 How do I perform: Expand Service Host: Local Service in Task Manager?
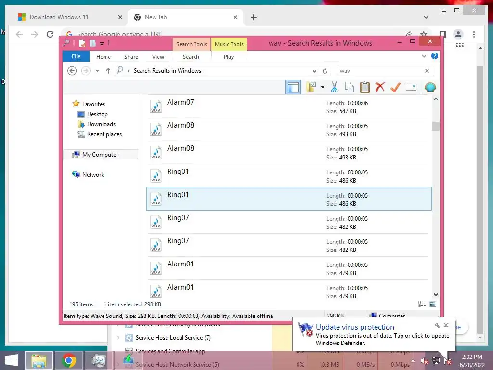pyautogui.click(x=118, y=338)
